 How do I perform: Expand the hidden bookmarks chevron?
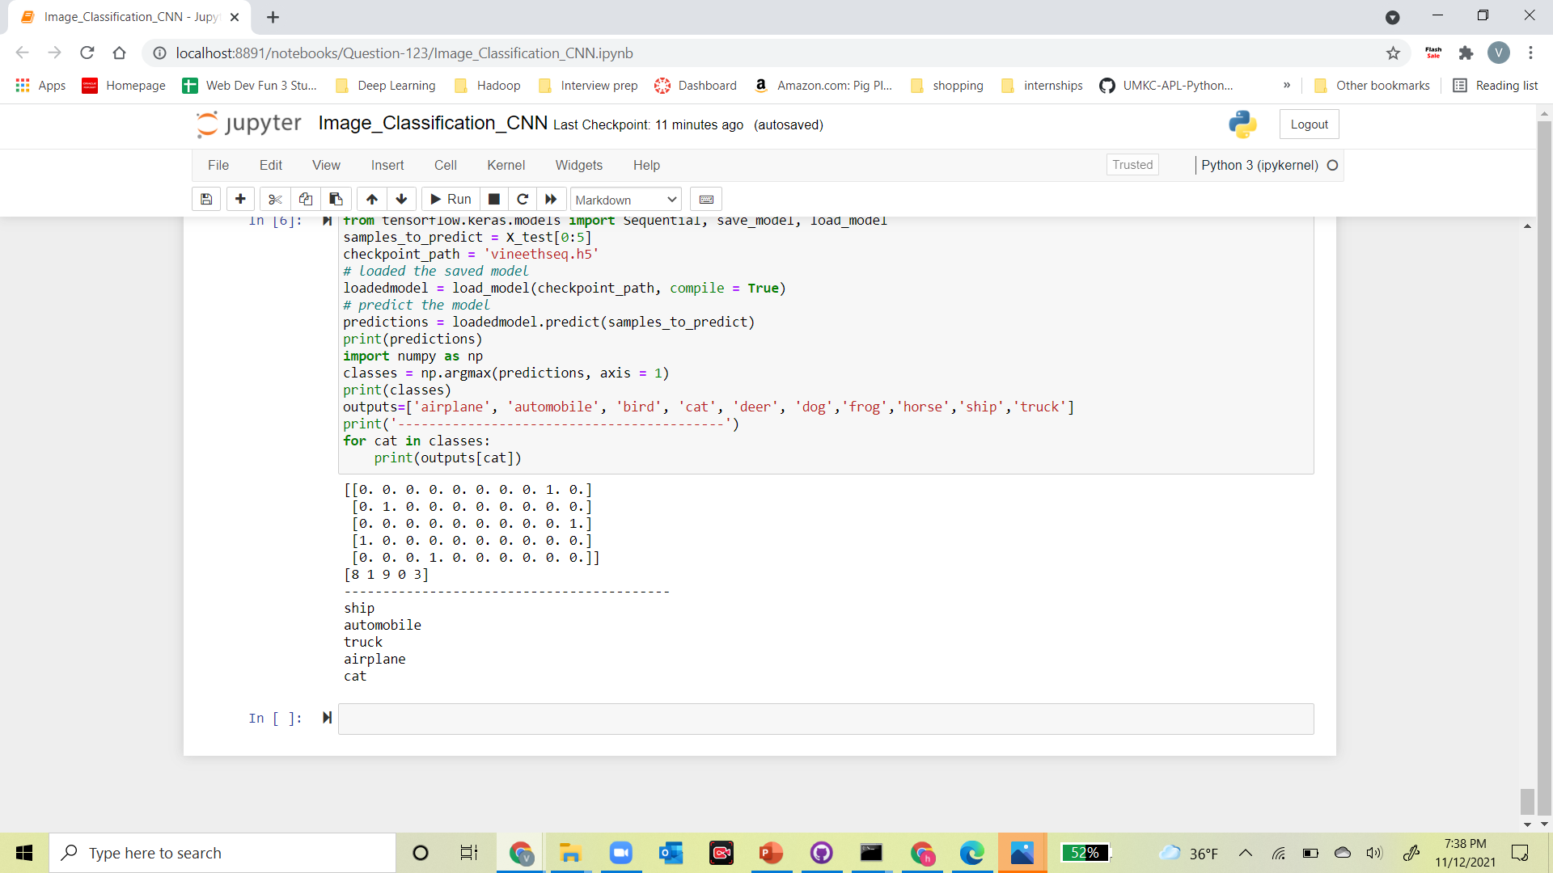(1286, 85)
